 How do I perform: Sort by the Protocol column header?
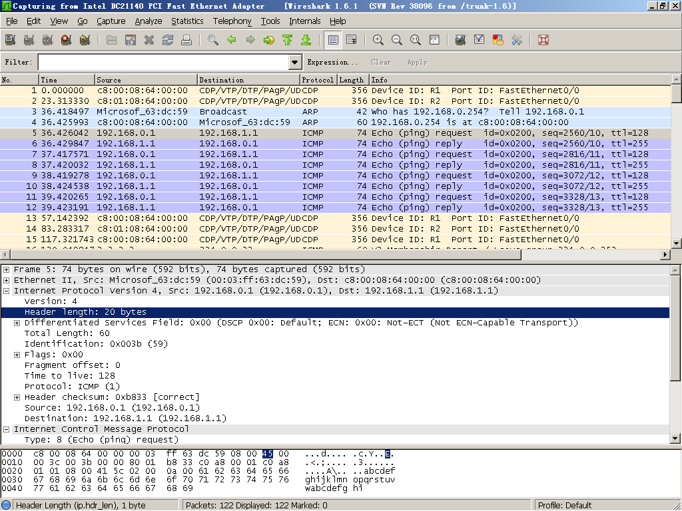pyautogui.click(x=318, y=80)
